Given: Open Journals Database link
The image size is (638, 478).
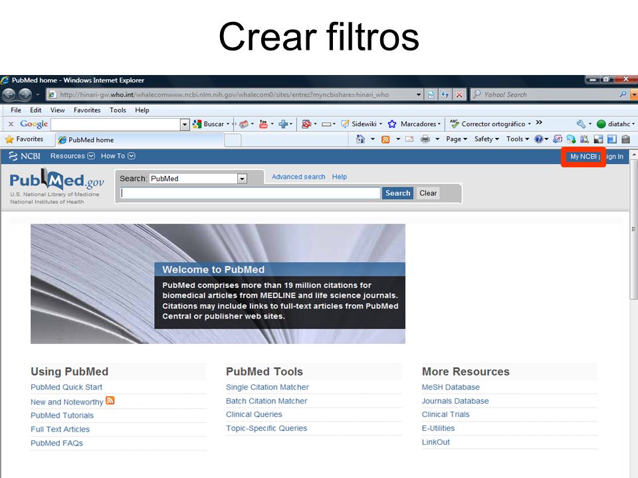Looking at the screenshot, I should (455, 401).
